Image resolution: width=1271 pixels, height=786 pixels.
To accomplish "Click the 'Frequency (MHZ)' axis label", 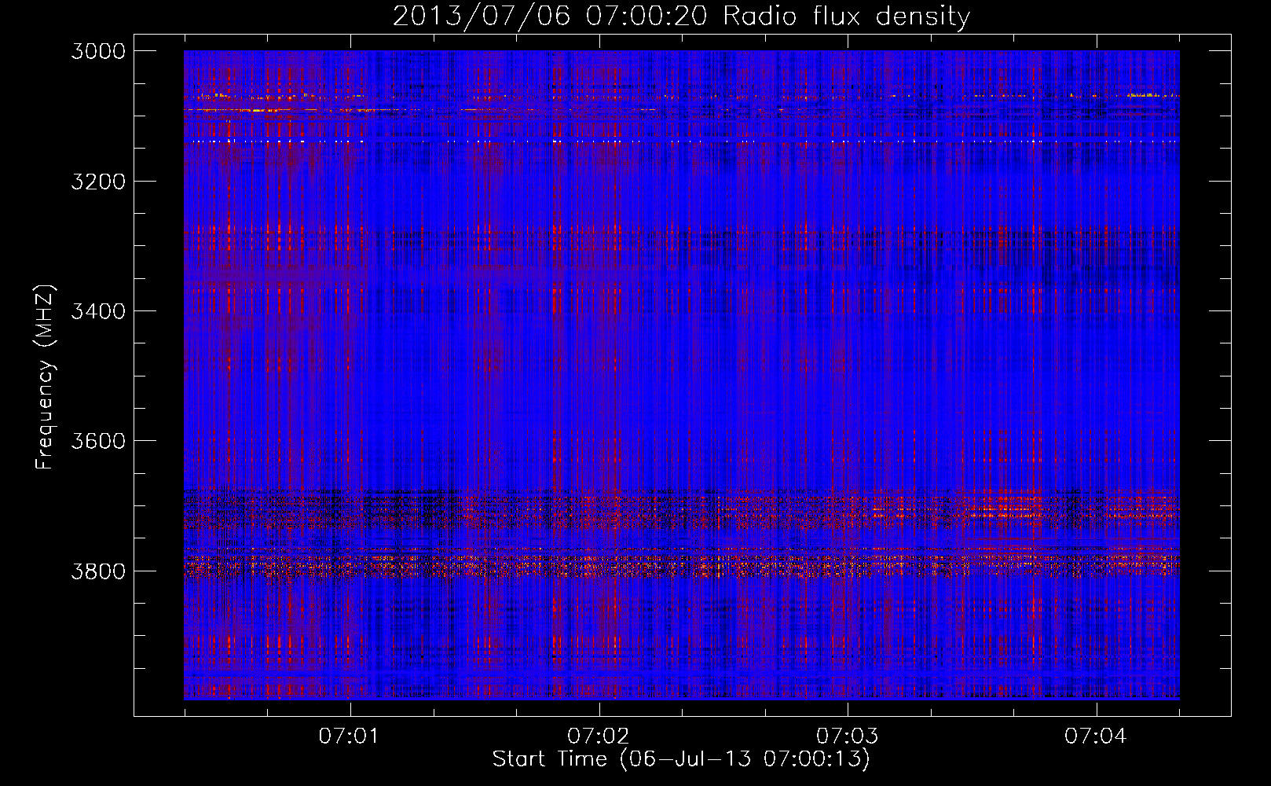I will [x=45, y=377].
